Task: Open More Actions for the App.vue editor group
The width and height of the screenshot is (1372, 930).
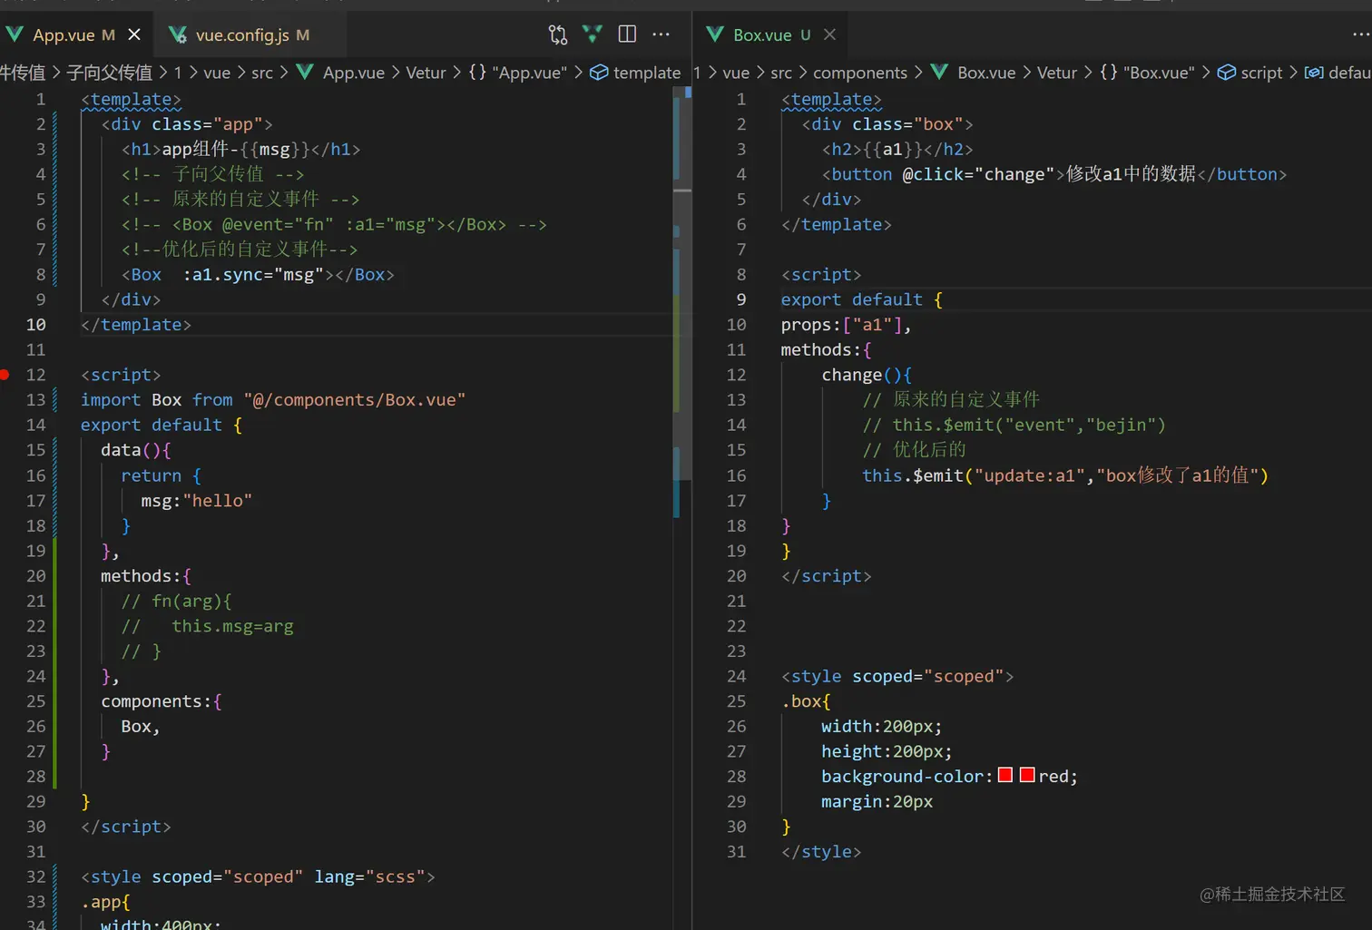Action: pos(661,34)
